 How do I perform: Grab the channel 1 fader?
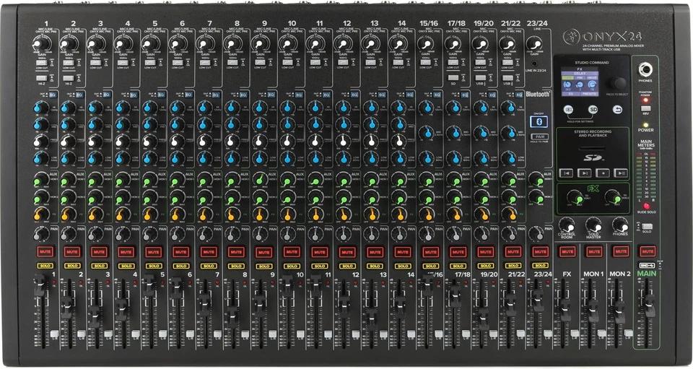coord(40,285)
